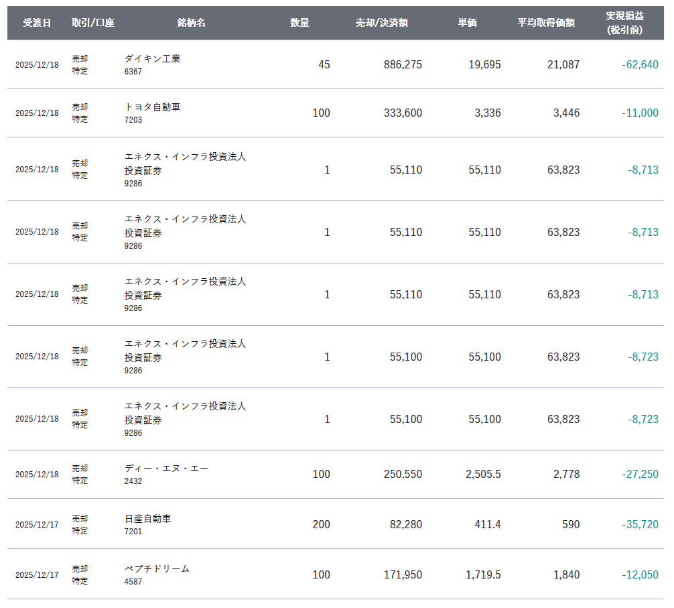This screenshot has width=674, height=608.
Task: Select the ディー・エヌ・エー stock name
Action: (x=166, y=468)
